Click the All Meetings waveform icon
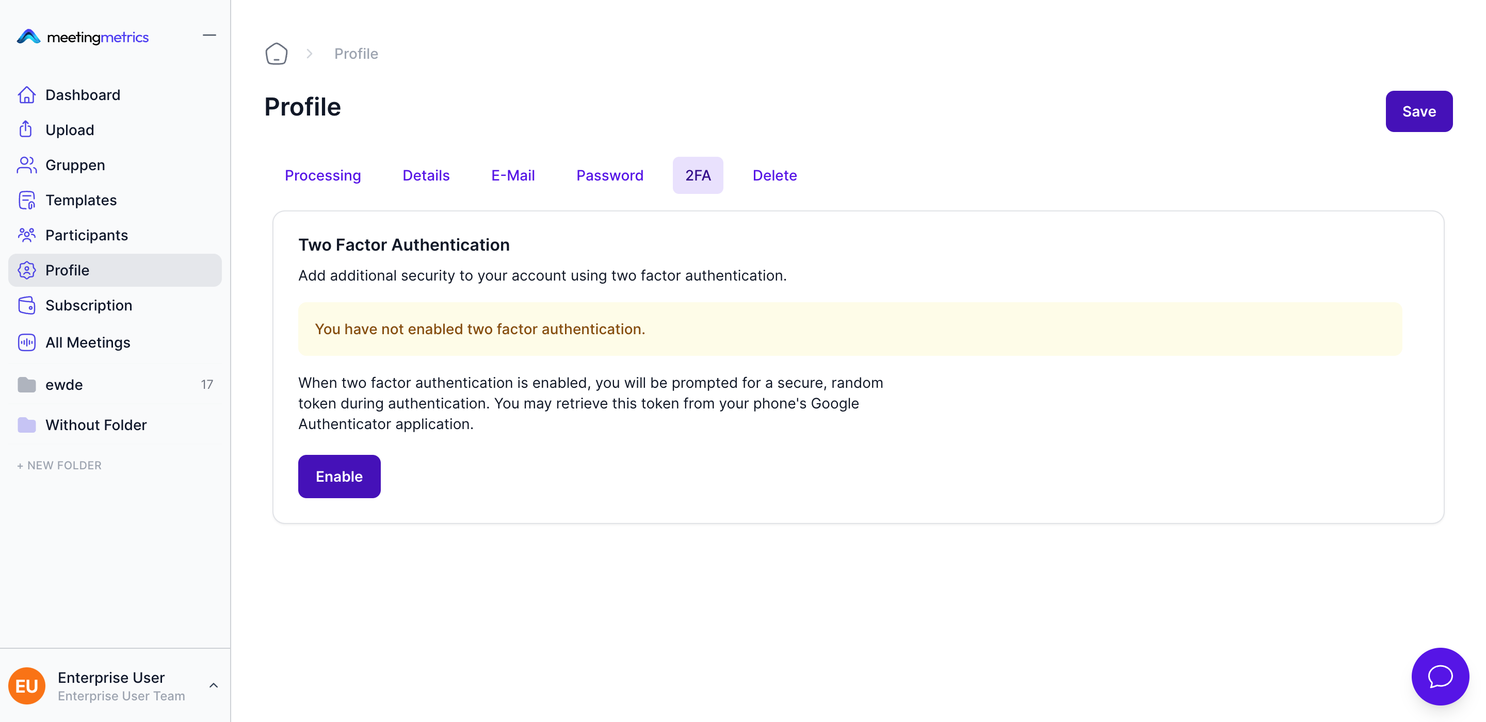 [x=26, y=342]
